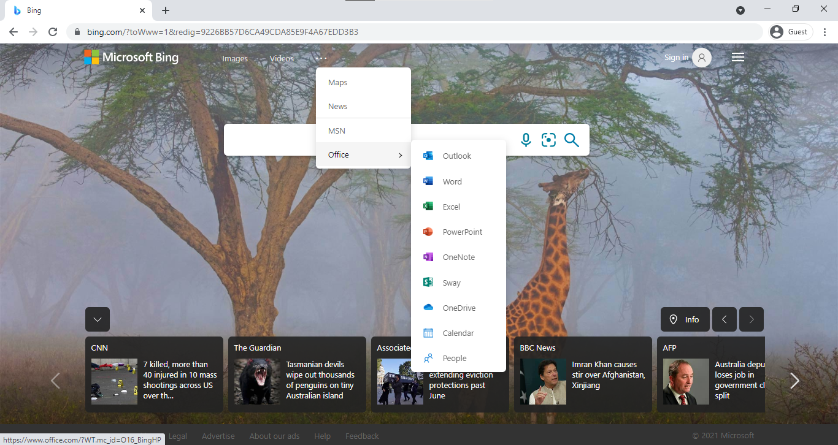Image resolution: width=838 pixels, height=445 pixels.
Task: Open the Help footer link
Action: (322, 436)
